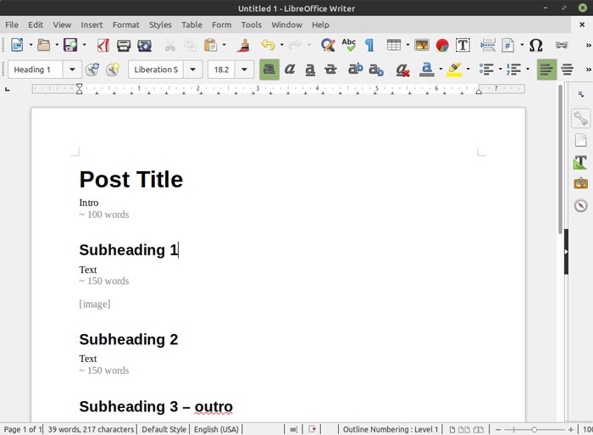This screenshot has width=593, height=435.
Task: Open the font color dropdown arrow
Action: (441, 70)
